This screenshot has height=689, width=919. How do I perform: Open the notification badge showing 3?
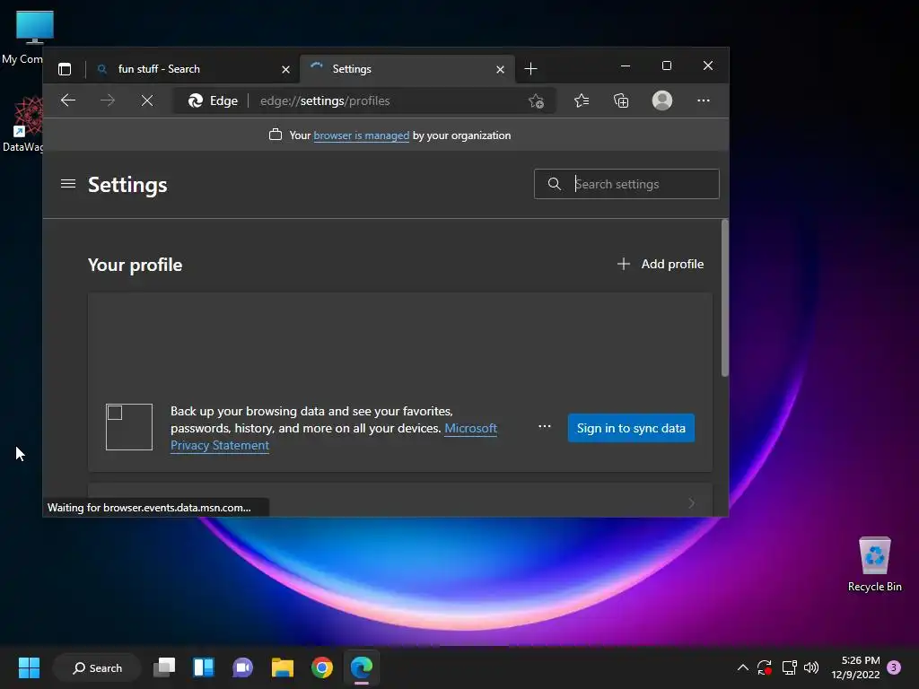[x=894, y=667]
